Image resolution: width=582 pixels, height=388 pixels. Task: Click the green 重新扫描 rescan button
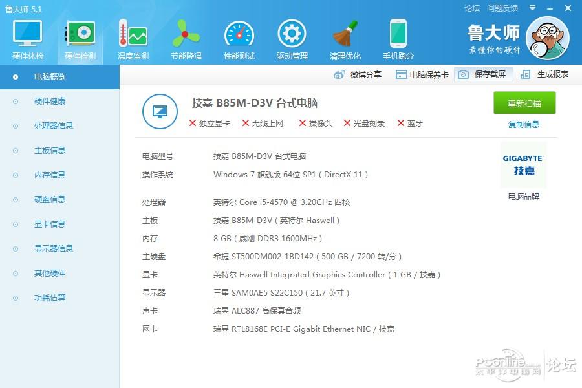pos(524,103)
